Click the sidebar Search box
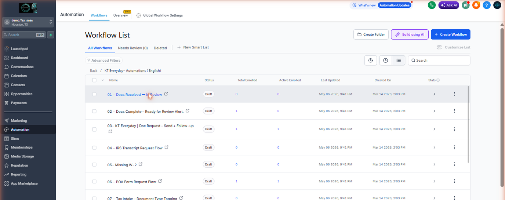505x200 pixels. tap(24, 35)
